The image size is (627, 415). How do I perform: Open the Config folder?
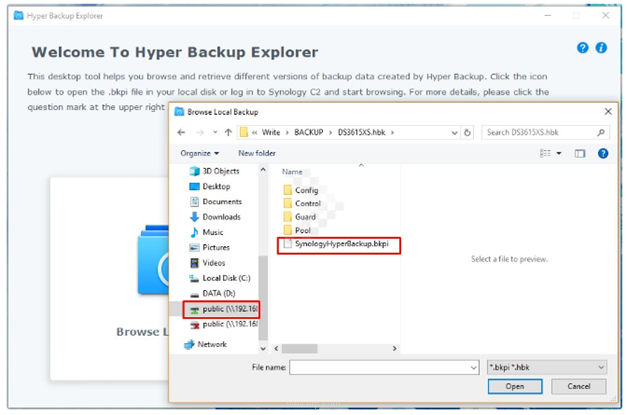tap(306, 190)
